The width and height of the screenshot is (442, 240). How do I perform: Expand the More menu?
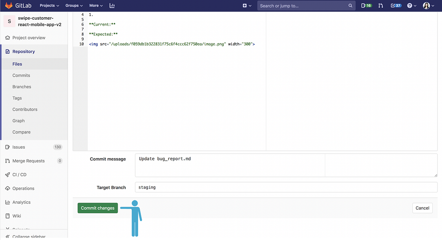[x=96, y=6]
